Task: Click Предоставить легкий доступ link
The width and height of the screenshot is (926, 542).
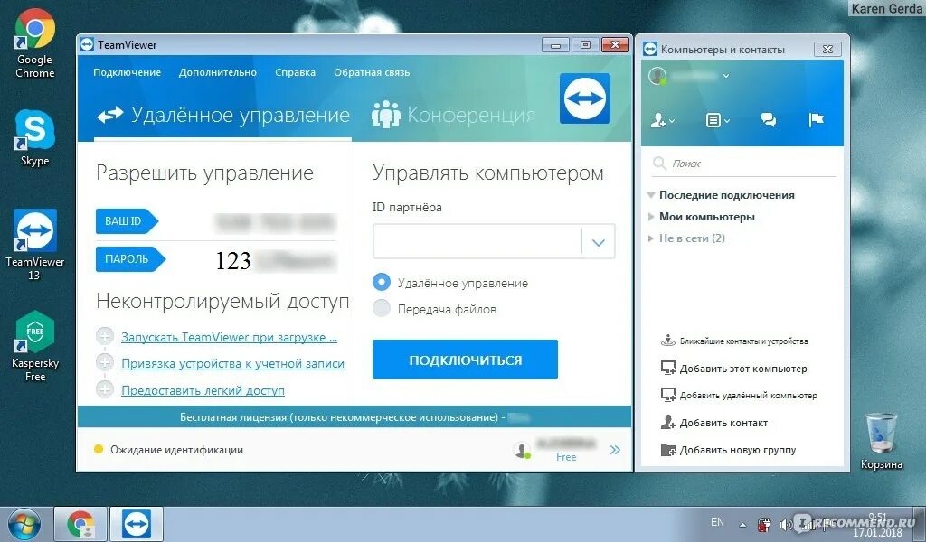Action: (203, 390)
